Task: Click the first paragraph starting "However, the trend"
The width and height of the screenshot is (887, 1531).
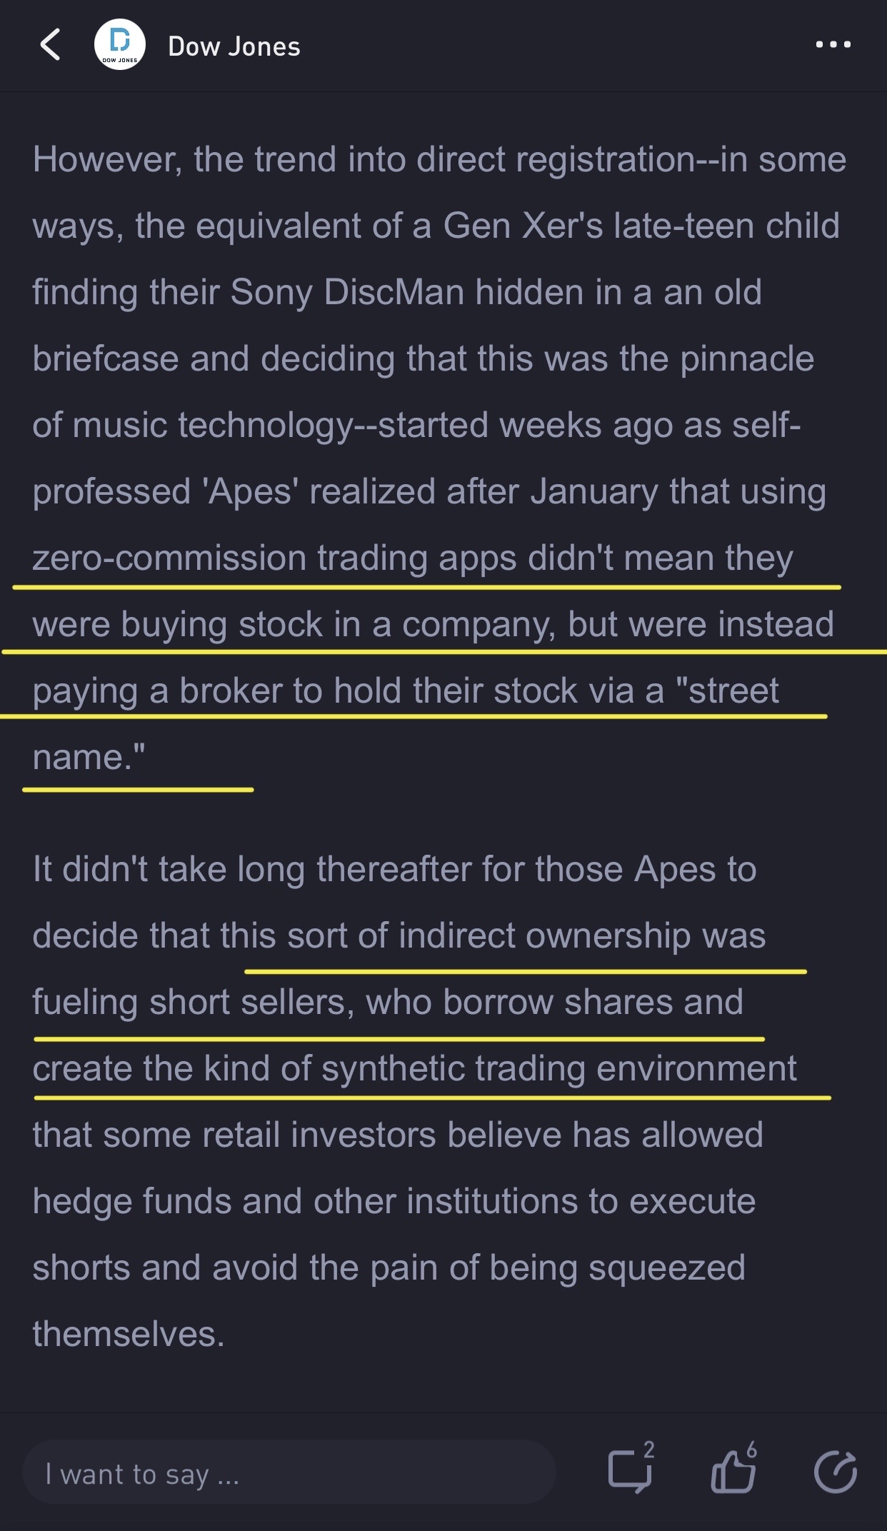Action: click(439, 458)
